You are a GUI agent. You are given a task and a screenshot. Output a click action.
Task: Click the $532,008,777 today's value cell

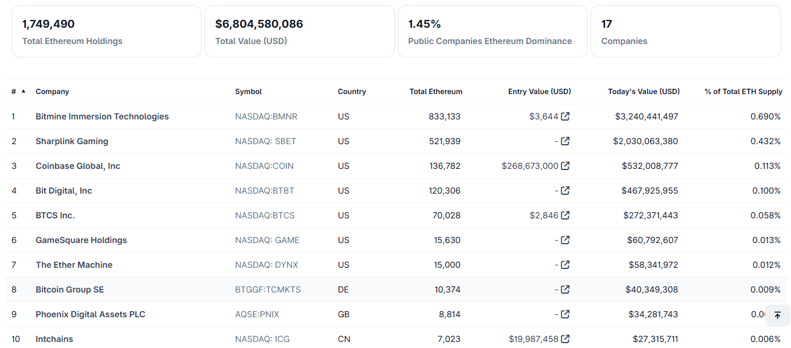pyautogui.click(x=650, y=166)
